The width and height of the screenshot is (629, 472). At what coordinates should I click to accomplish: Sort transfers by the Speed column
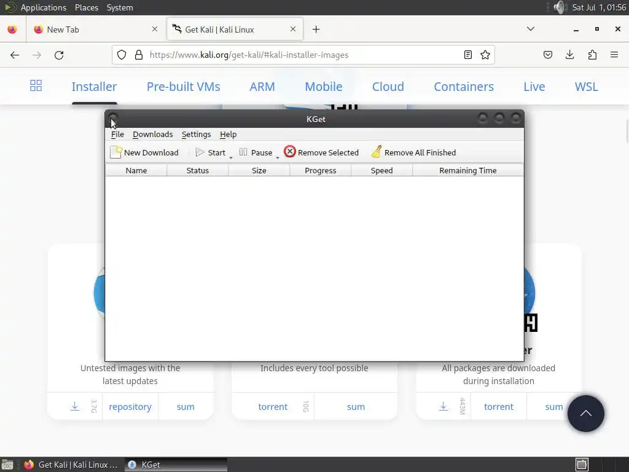(381, 171)
